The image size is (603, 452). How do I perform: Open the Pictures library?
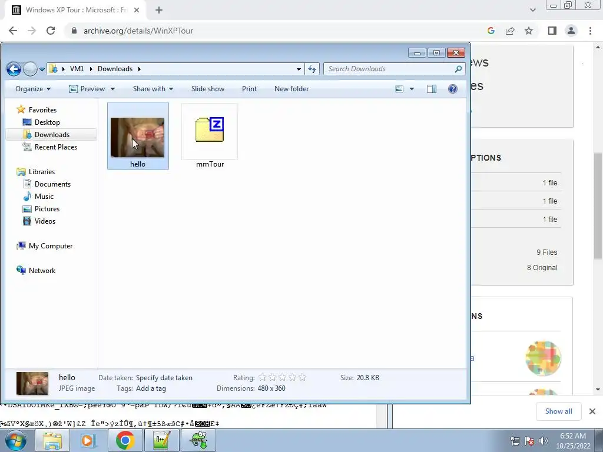[x=47, y=209]
